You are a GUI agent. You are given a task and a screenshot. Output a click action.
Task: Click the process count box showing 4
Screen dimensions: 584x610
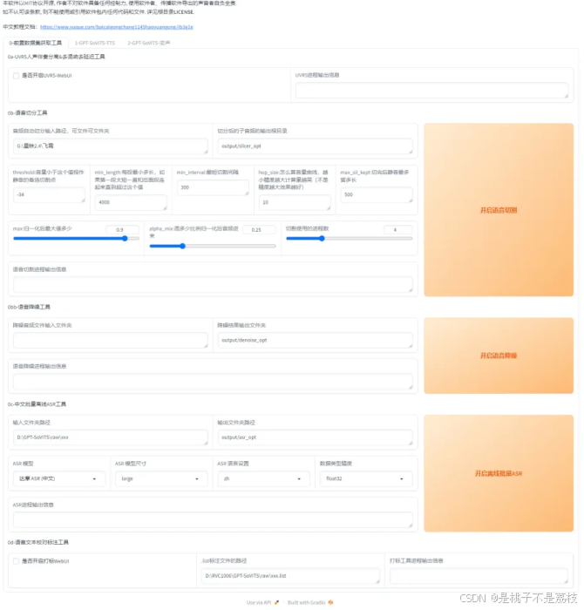[397, 229]
